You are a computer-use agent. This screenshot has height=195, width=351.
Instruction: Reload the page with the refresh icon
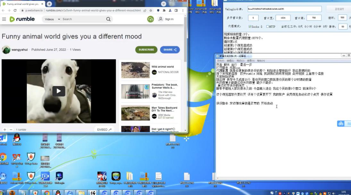pos(15,10)
